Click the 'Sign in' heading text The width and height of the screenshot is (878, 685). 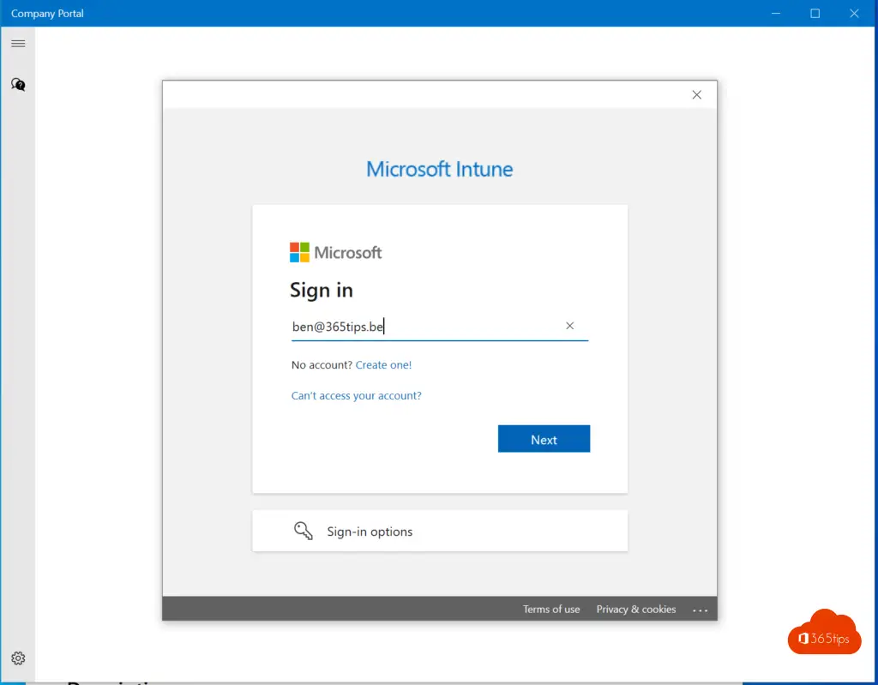pyautogui.click(x=322, y=290)
